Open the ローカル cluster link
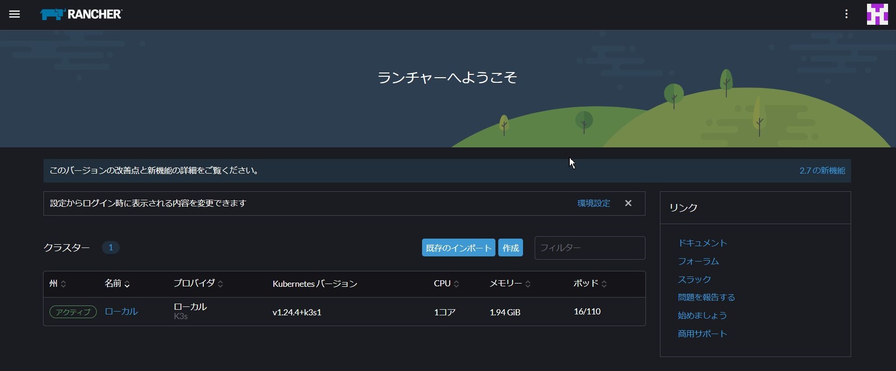Image resolution: width=896 pixels, height=371 pixels. 121,312
